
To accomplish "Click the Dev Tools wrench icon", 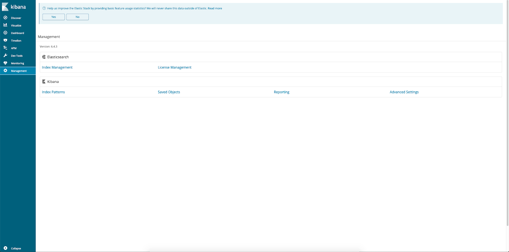I will [x=5, y=55].
